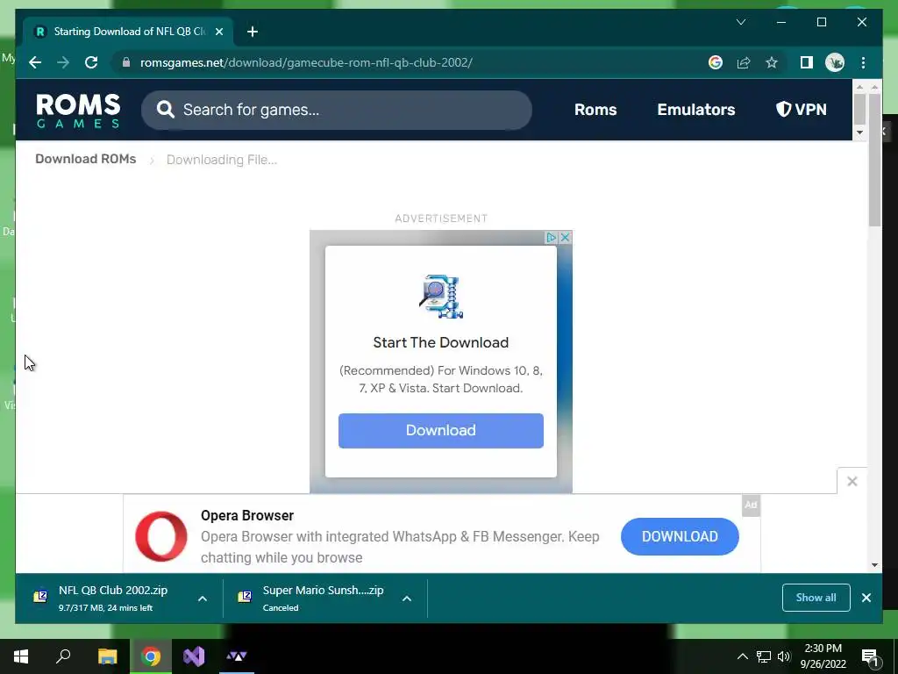Open the tab search chevron
The image size is (898, 674).
click(x=740, y=22)
